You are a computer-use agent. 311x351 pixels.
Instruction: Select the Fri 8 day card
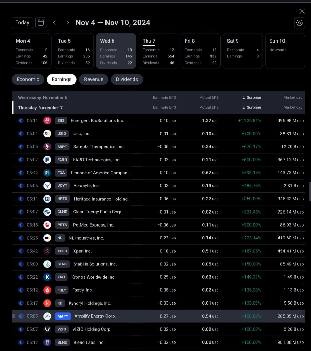point(201,51)
